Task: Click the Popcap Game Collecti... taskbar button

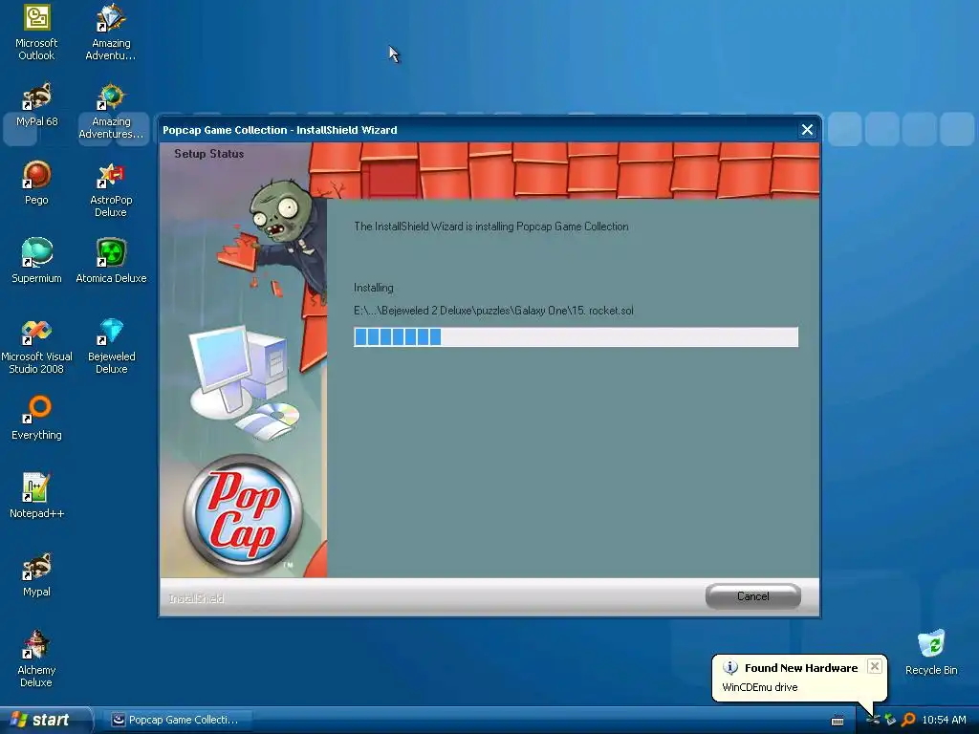Action: (x=176, y=720)
